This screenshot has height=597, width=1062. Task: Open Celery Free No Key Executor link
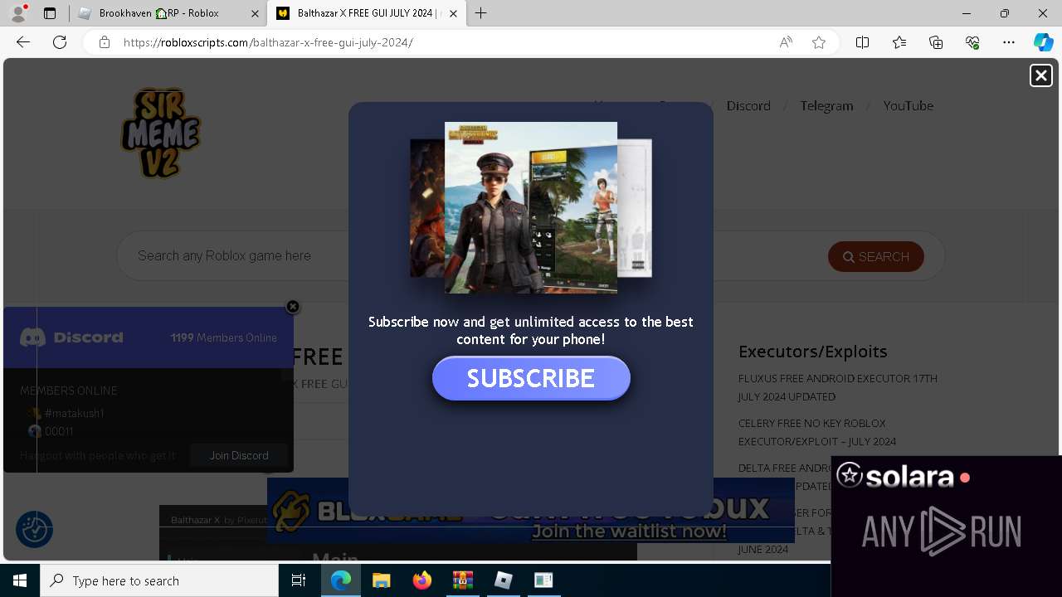[x=816, y=432]
